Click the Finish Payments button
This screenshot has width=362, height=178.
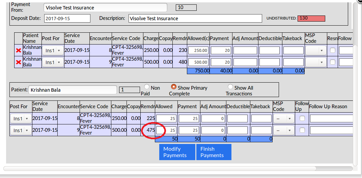tap(214, 152)
